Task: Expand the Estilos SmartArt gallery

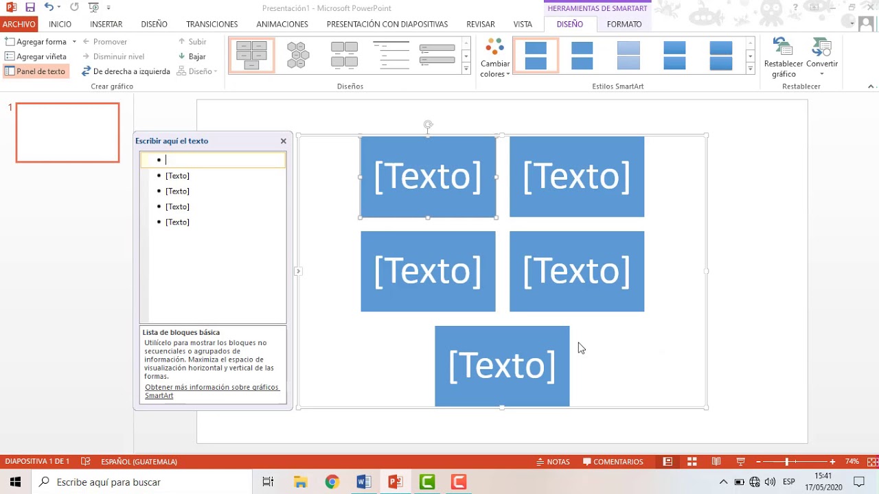Action: tap(751, 69)
